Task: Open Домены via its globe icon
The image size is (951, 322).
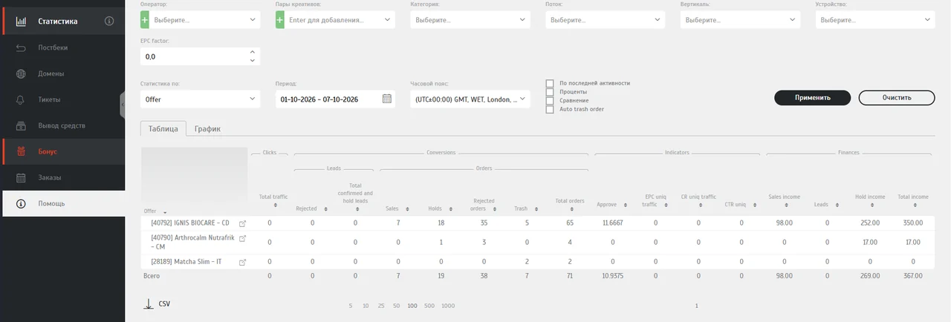Action: (22, 73)
